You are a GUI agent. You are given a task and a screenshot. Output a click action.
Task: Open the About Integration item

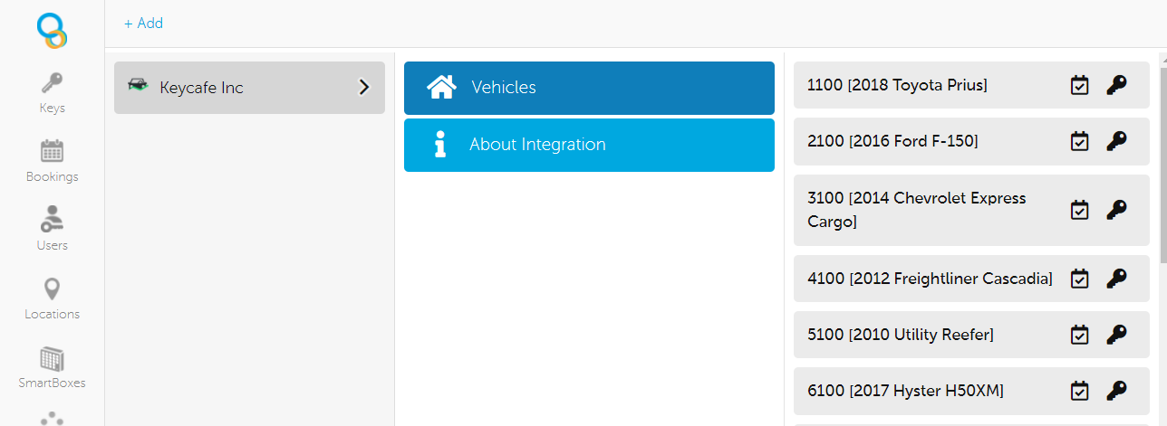coord(589,145)
